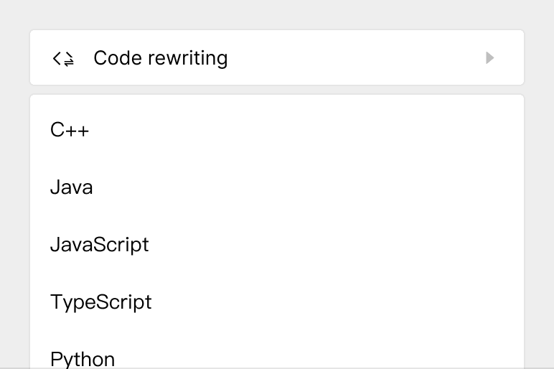Click the "Code rewriting" label text
Image resolution: width=554 pixels, height=369 pixels.
click(160, 58)
